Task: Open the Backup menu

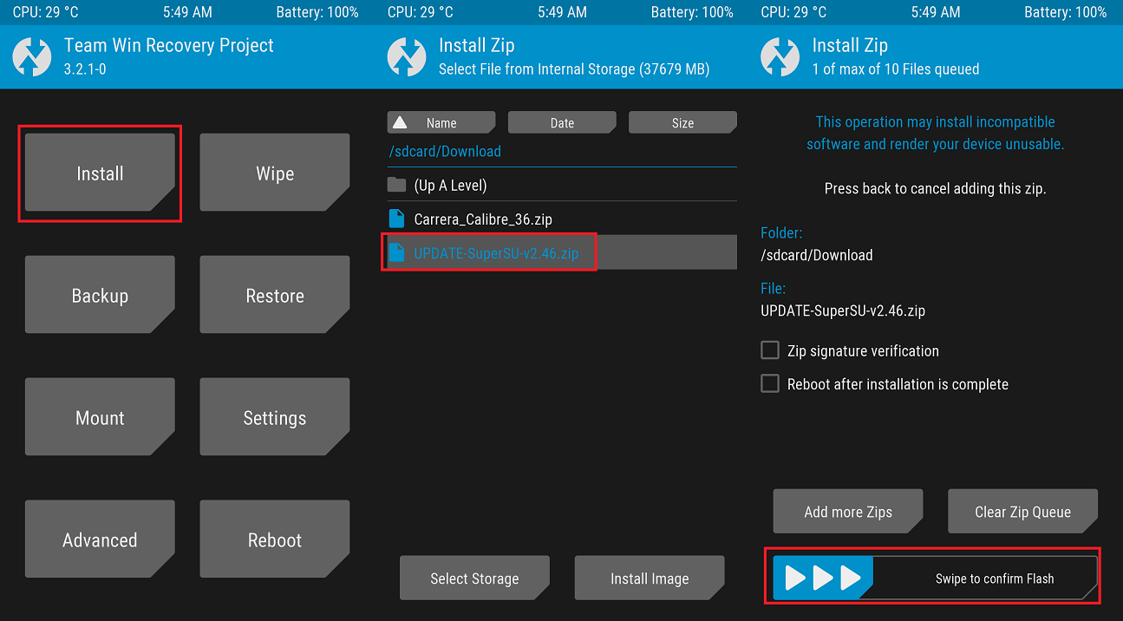Action: coord(100,295)
